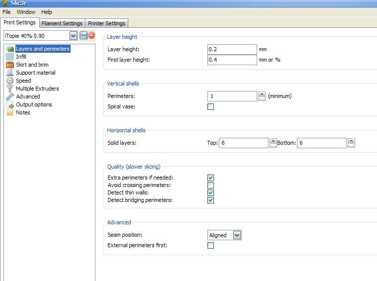
Task: Click the Infill hatched icon
Action: [x=10, y=57]
